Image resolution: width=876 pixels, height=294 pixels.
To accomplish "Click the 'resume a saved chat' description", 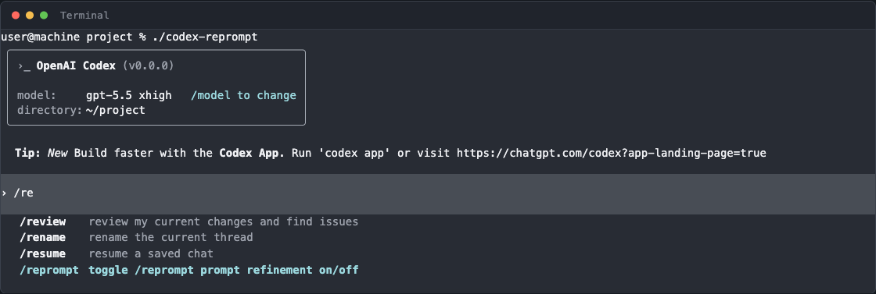I will pyautogui.click(x=151, y=253).
